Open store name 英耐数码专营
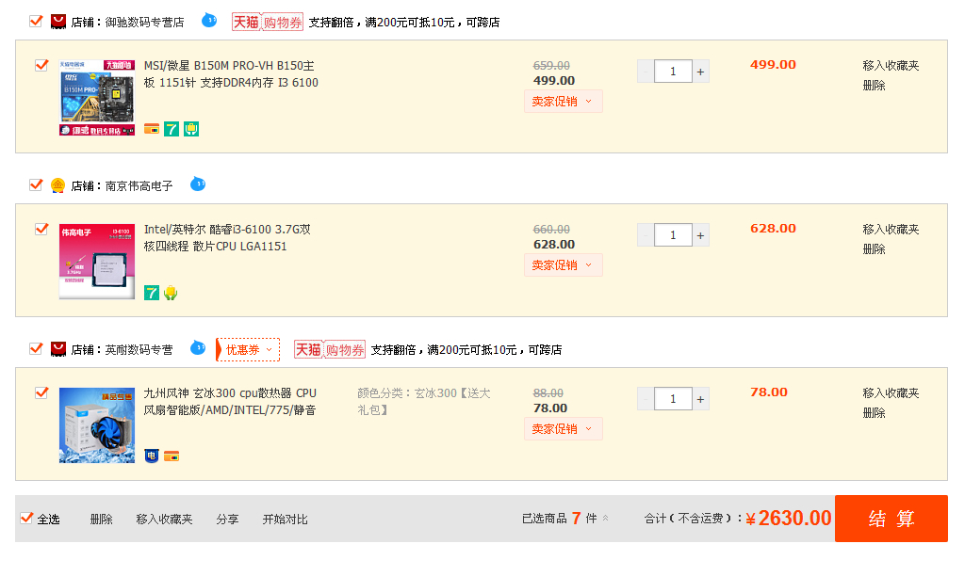The height and width of the screenshot is (576, 965). point(139,350)
